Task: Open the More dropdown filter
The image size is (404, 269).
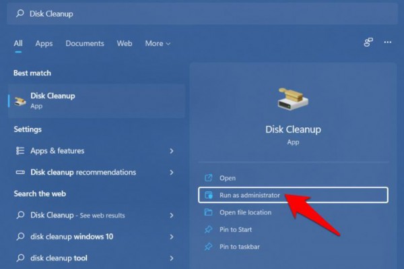Action: [x=158, y=43]
